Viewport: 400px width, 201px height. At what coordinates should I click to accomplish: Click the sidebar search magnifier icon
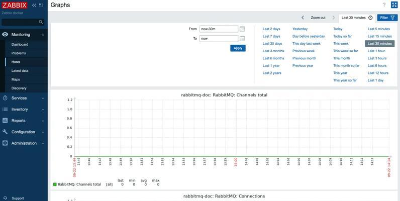[41, 22]
